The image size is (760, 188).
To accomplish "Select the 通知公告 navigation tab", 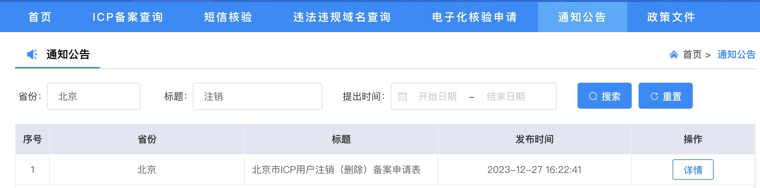I will point(582,17).
